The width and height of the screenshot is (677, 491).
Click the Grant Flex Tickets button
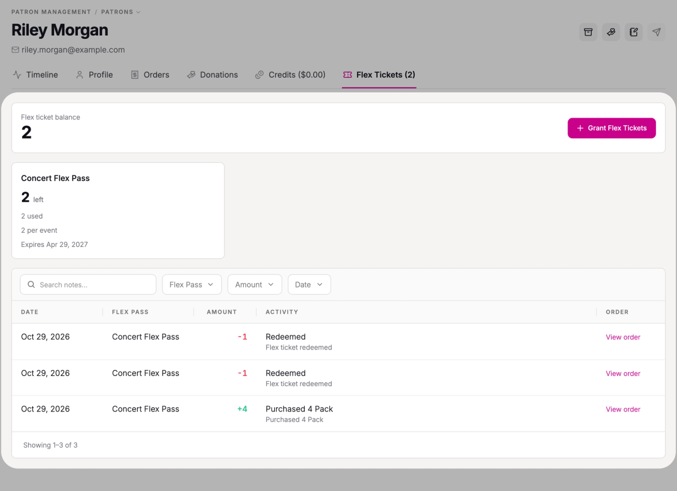pyautogui.click(x=612, y=128)
